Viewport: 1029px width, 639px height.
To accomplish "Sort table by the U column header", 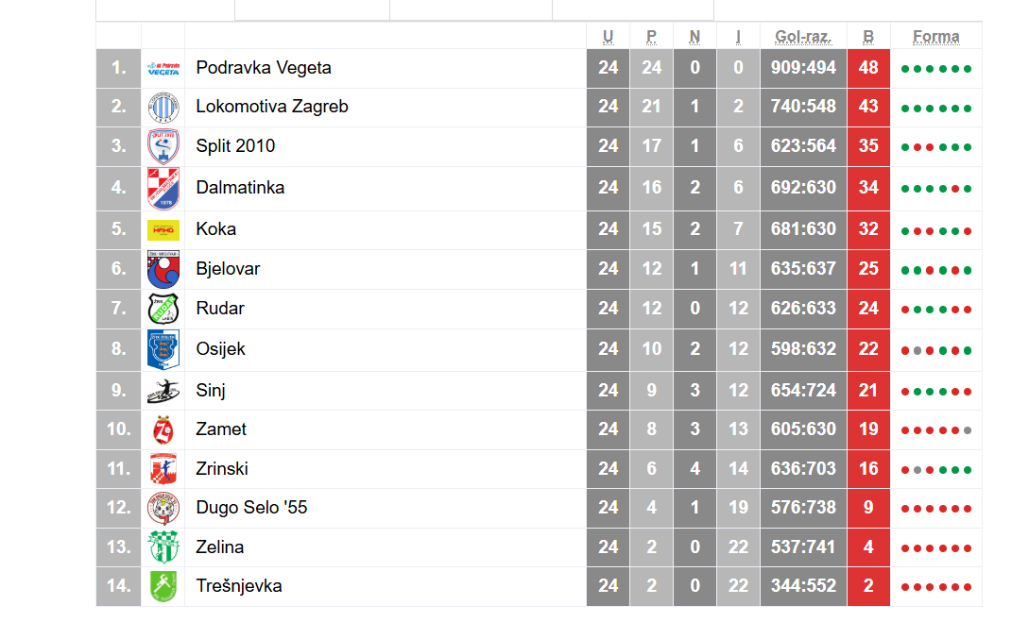I will 608,37.
